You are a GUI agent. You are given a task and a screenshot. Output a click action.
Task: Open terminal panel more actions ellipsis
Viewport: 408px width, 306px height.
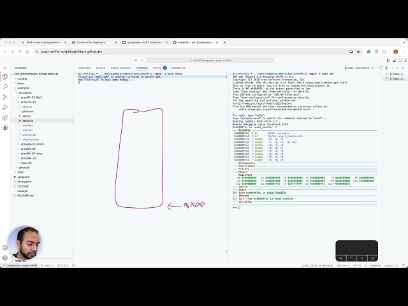(x=392, y=68)
